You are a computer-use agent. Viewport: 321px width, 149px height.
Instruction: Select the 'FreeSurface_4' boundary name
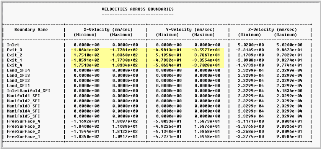pyautogui.click(x=23, y=121)
